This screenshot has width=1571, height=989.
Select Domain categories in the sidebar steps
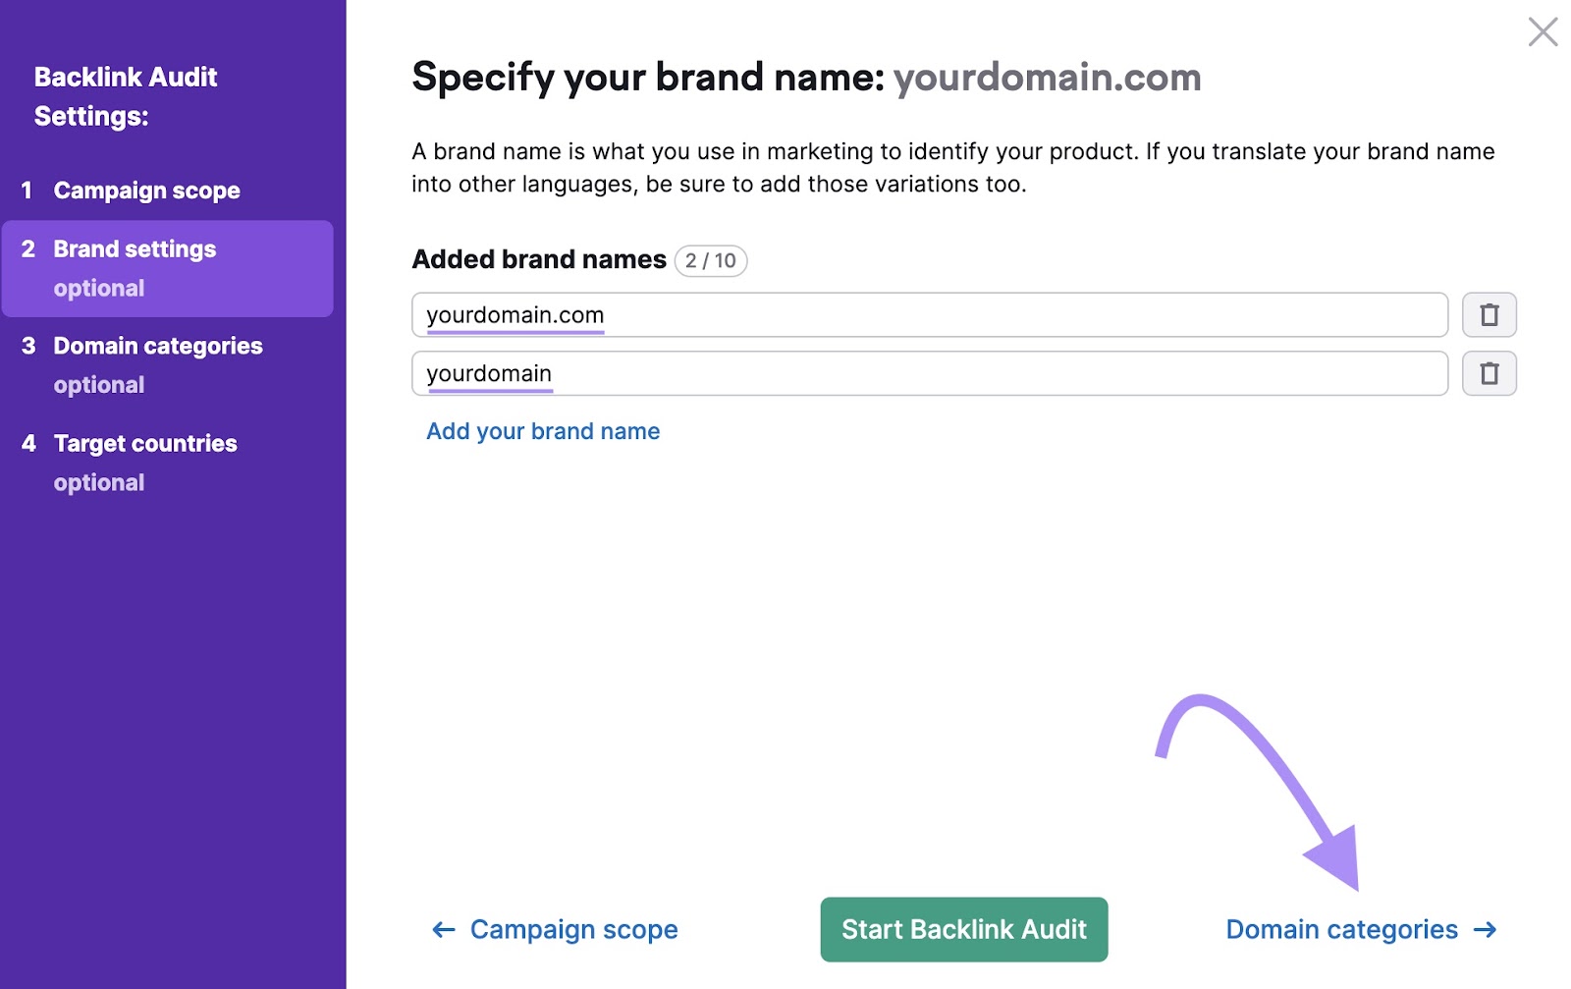pyautogui.click(x=158, y=345)
